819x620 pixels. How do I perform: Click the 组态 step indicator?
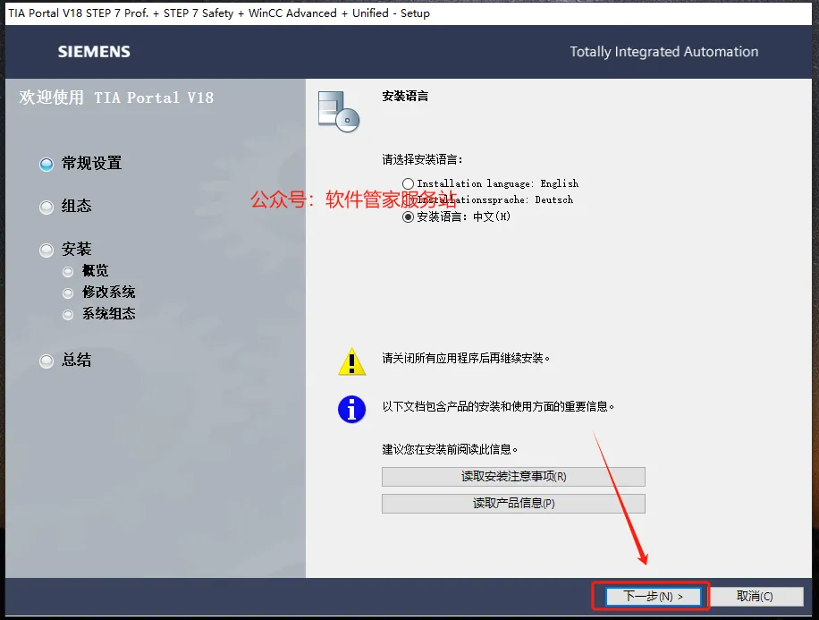click(x=46, y=208)
